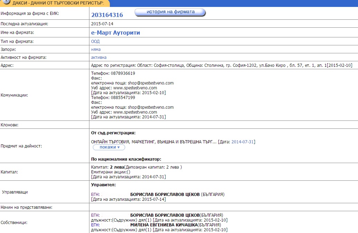
Task: Click the manager's name under 'Управител:'
Action: (x=165, y=195)
